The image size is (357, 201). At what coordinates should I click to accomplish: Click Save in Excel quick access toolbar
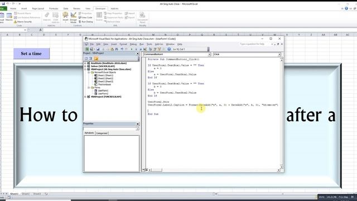(3, 4)
